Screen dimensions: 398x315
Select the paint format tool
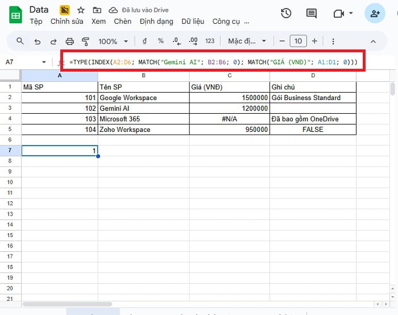[86, 41]
